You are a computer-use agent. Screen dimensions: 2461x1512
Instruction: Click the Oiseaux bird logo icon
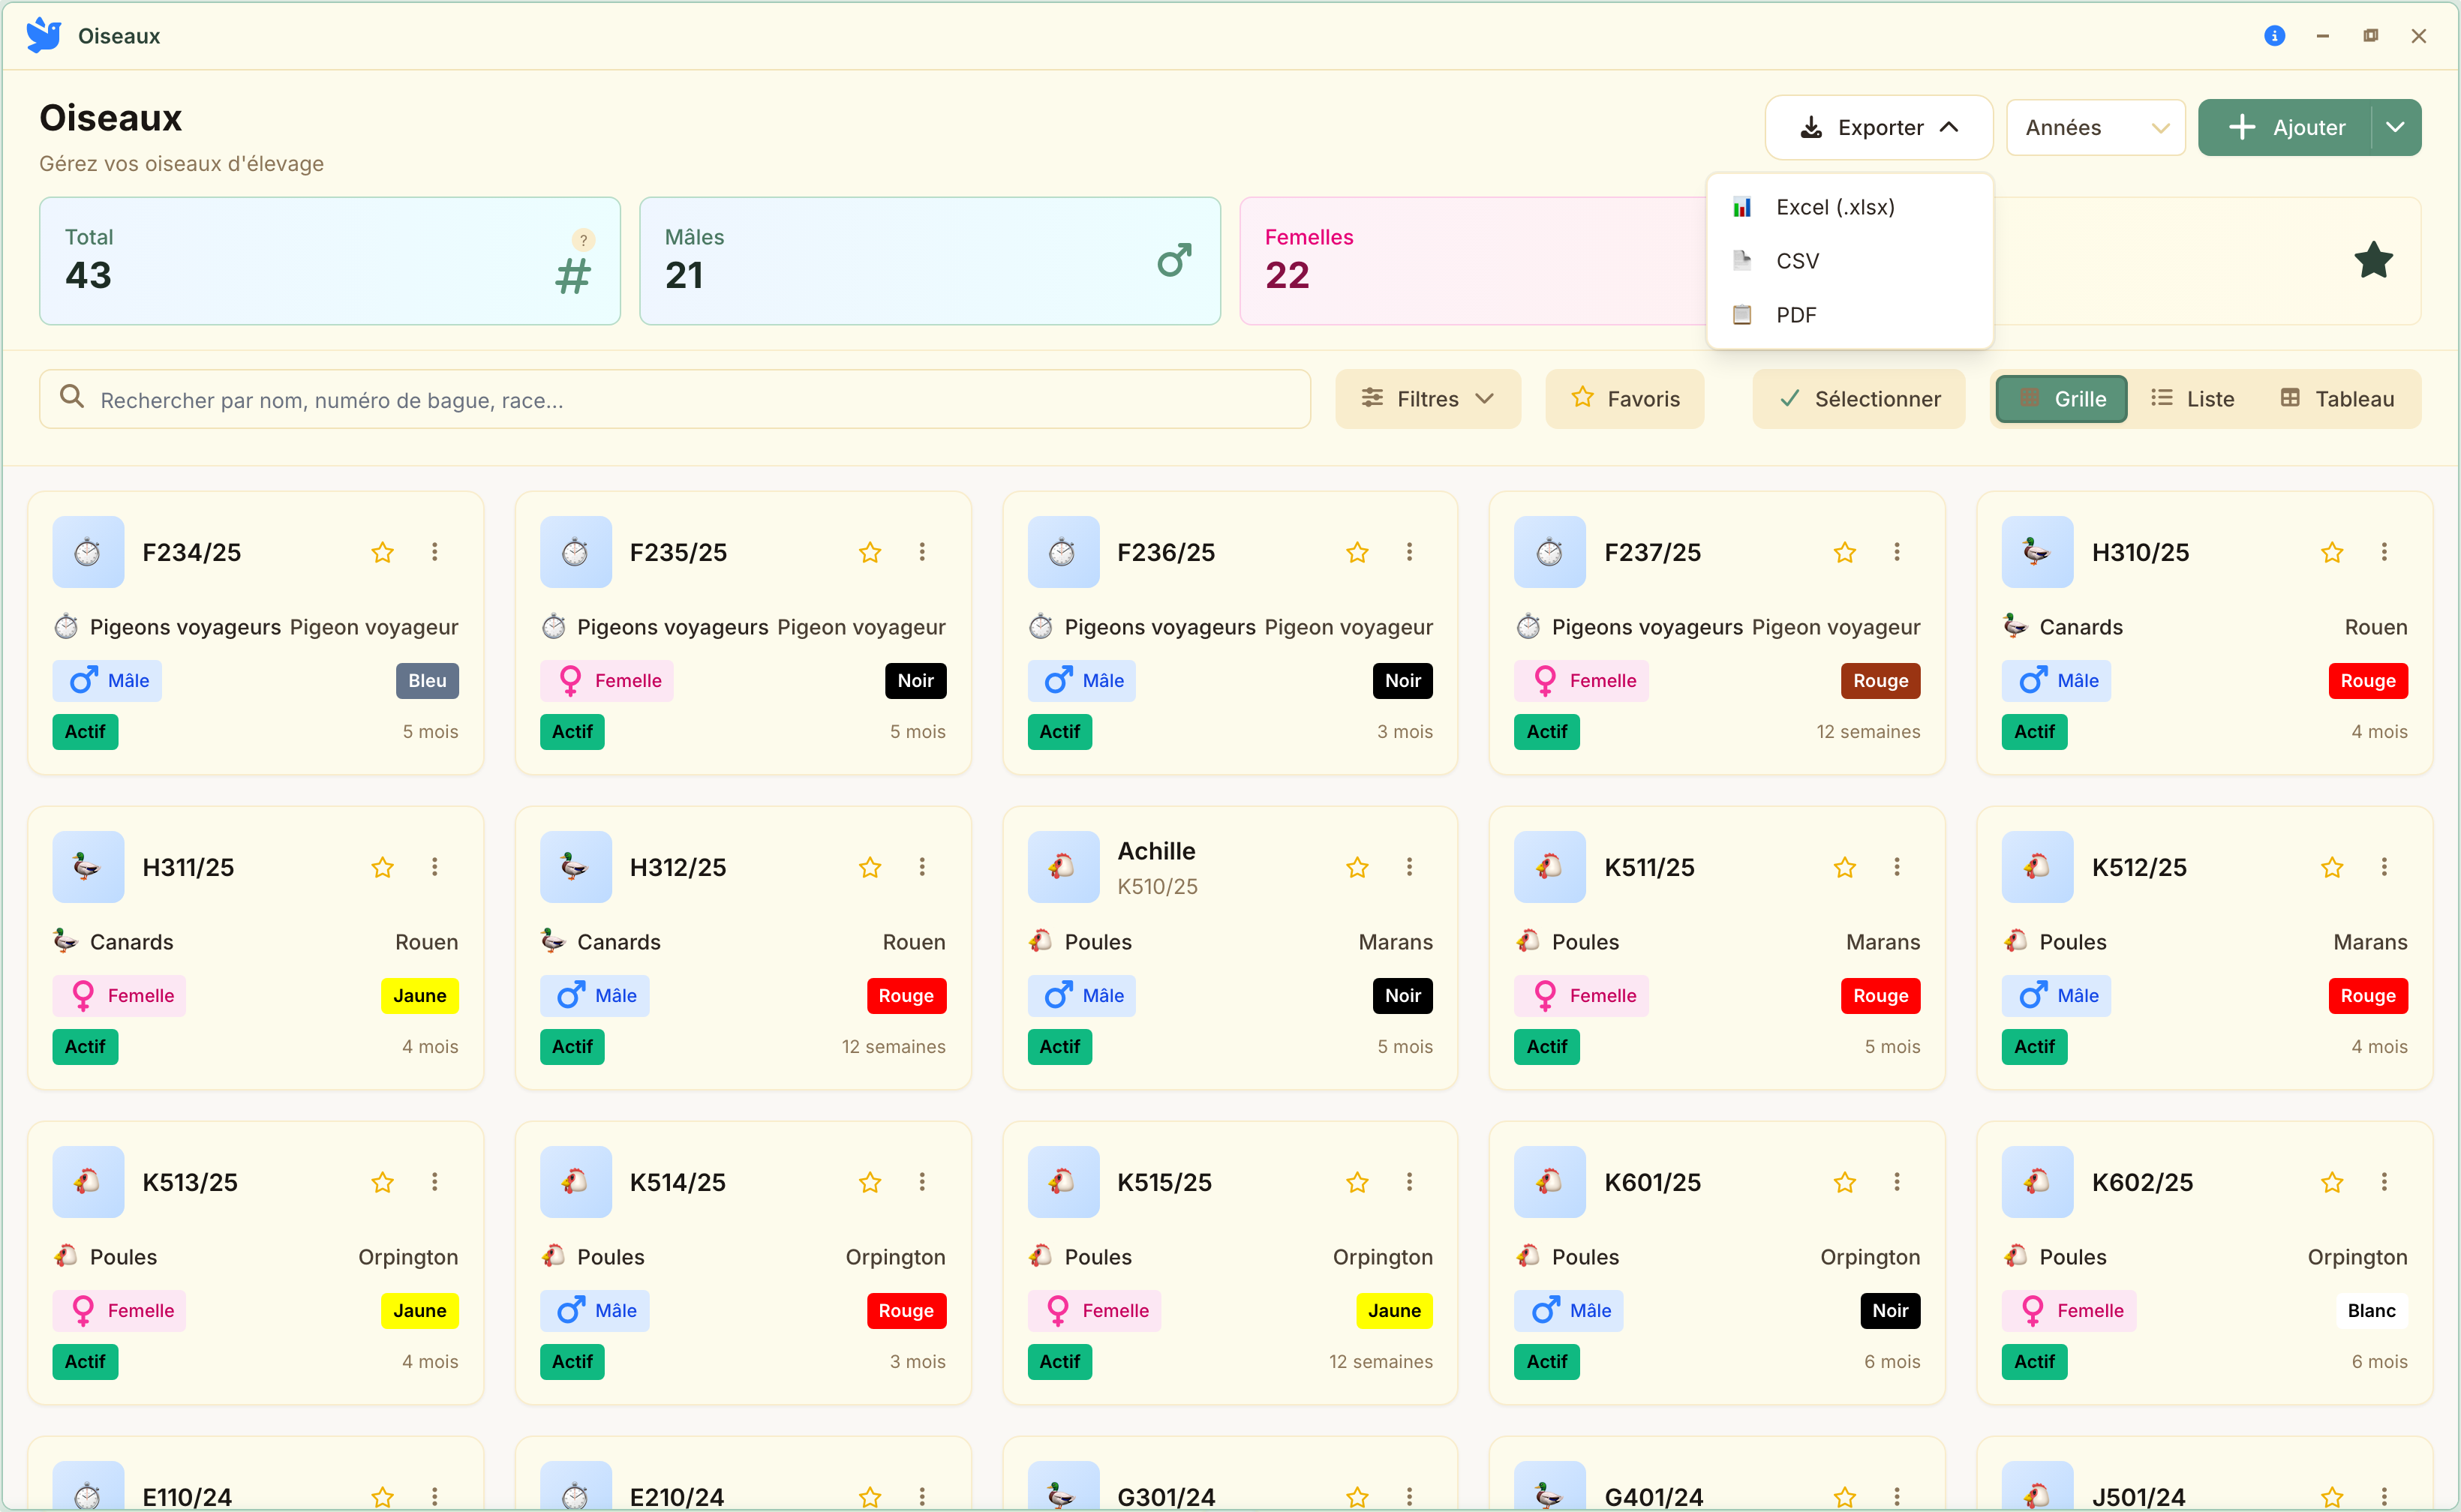44,35
